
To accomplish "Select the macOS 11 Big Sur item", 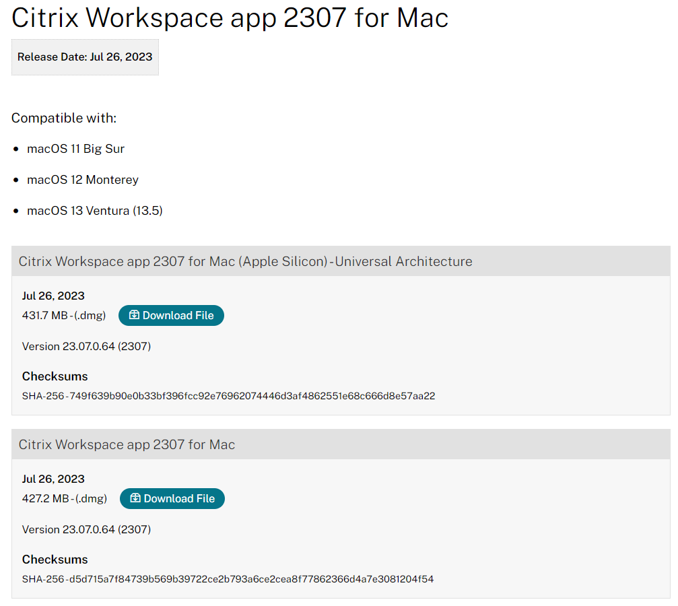I will click(75, 149).
